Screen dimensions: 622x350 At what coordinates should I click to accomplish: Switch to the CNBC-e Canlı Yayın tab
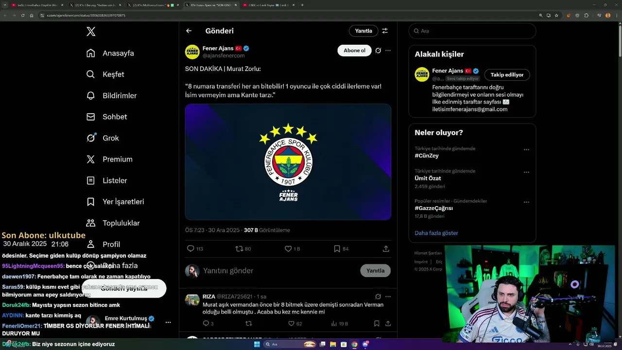click(x=269, y=5)
